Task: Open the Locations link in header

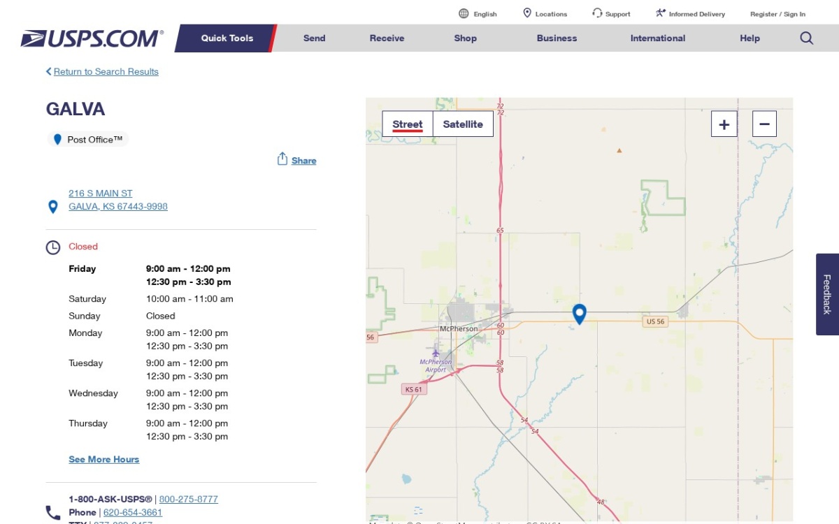Action: click(x=551, y=14)
